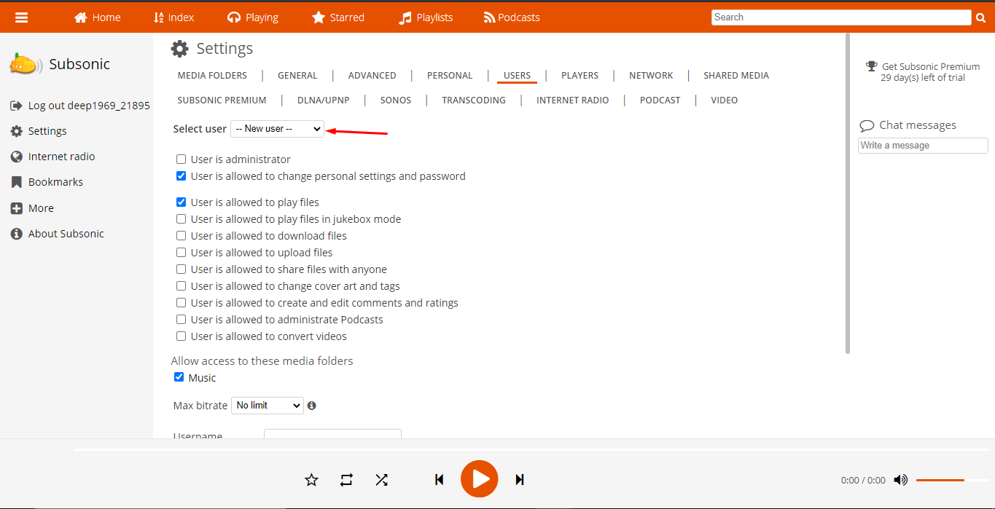This screenshot has height=509, width=995.
Task: Log out of deep1969_21895
Action: tap(87, 105)
